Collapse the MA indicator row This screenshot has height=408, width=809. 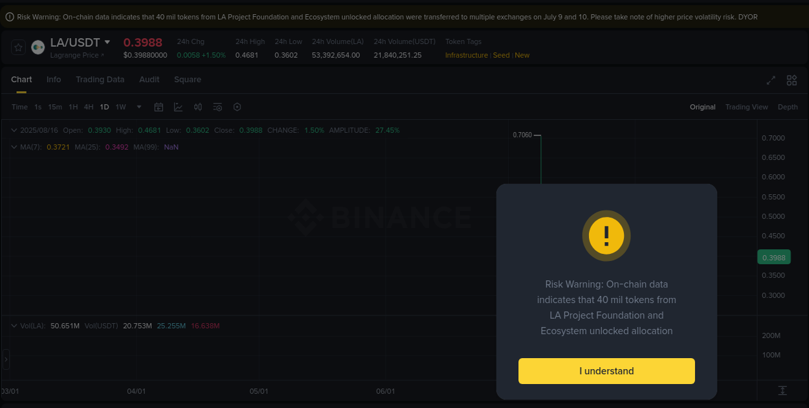click(x=14, y=147)
